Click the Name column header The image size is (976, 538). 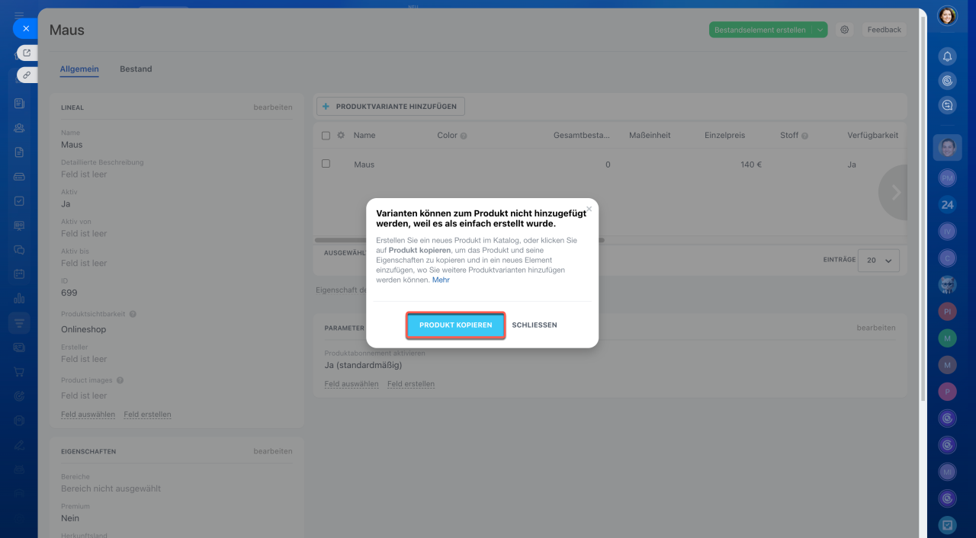point(364,136)
